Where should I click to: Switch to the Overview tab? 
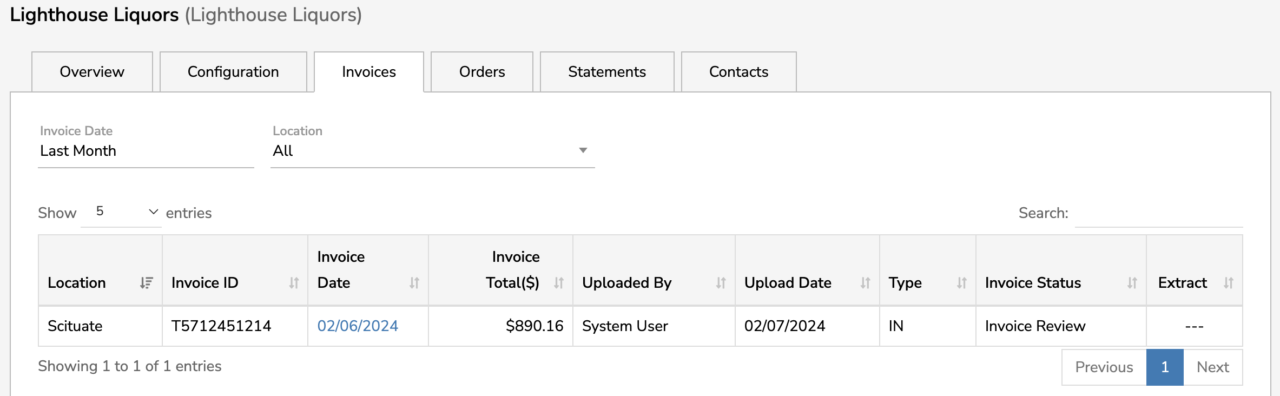(x=92, y=72)
